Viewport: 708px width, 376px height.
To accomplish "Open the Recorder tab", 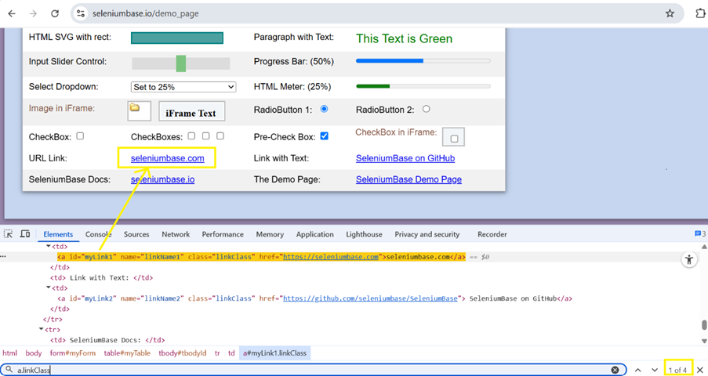I will click(492, 234).
